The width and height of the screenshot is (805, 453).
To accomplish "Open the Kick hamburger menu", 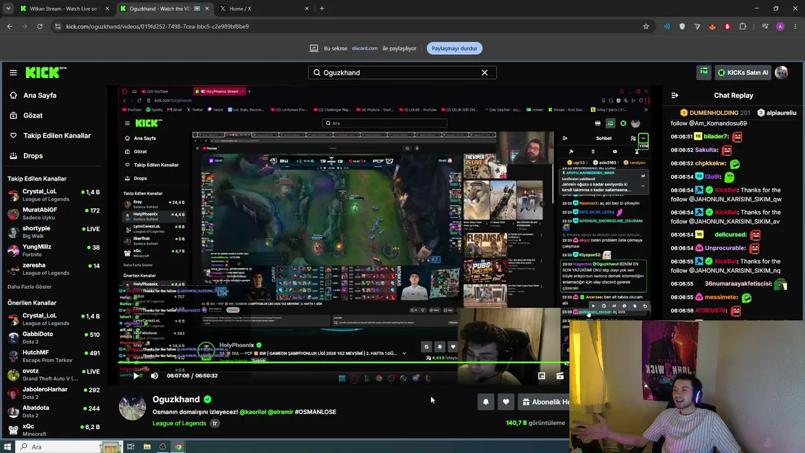I will click(13, 72).
